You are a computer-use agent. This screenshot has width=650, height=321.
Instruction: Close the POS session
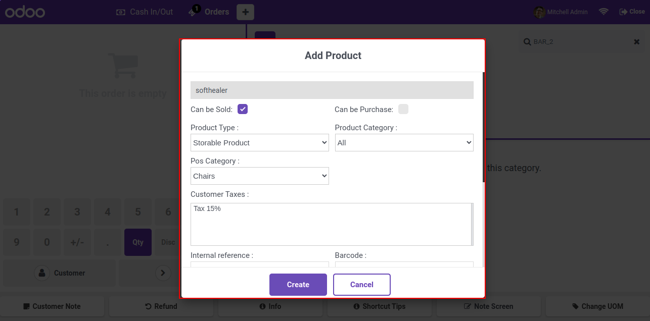click(632, 12)
